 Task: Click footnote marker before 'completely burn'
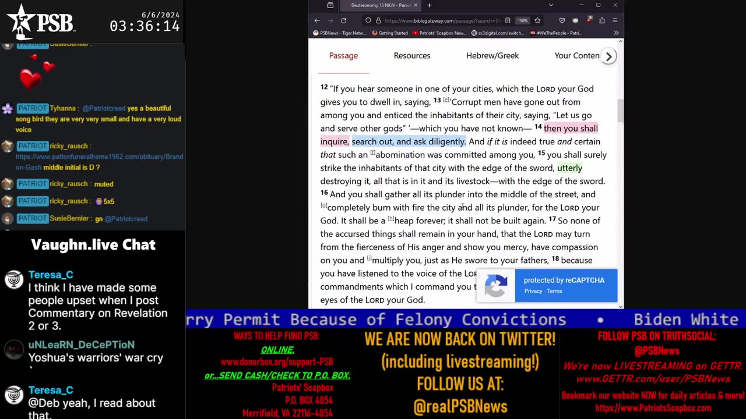click(x=323, y=205)
